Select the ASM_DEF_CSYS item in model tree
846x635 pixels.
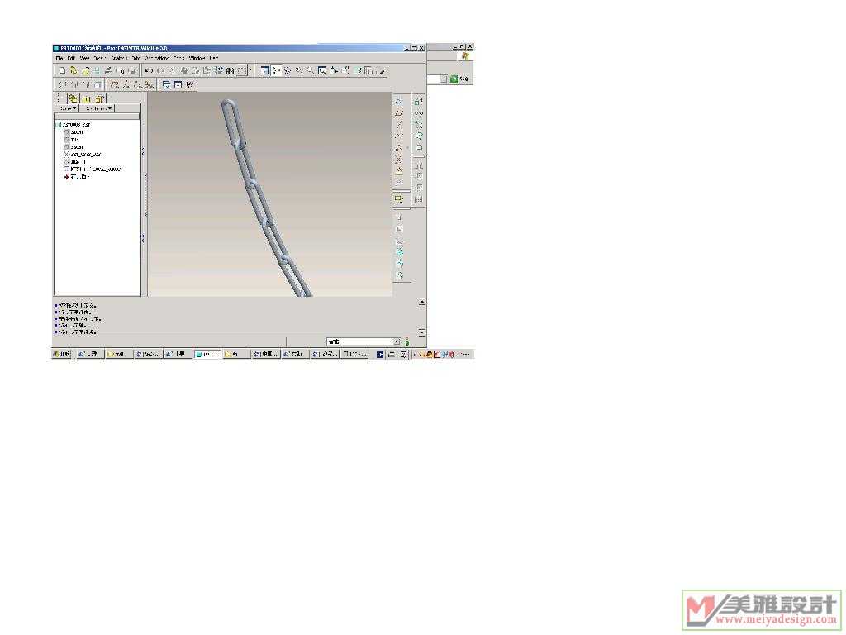tap(83, 155)
